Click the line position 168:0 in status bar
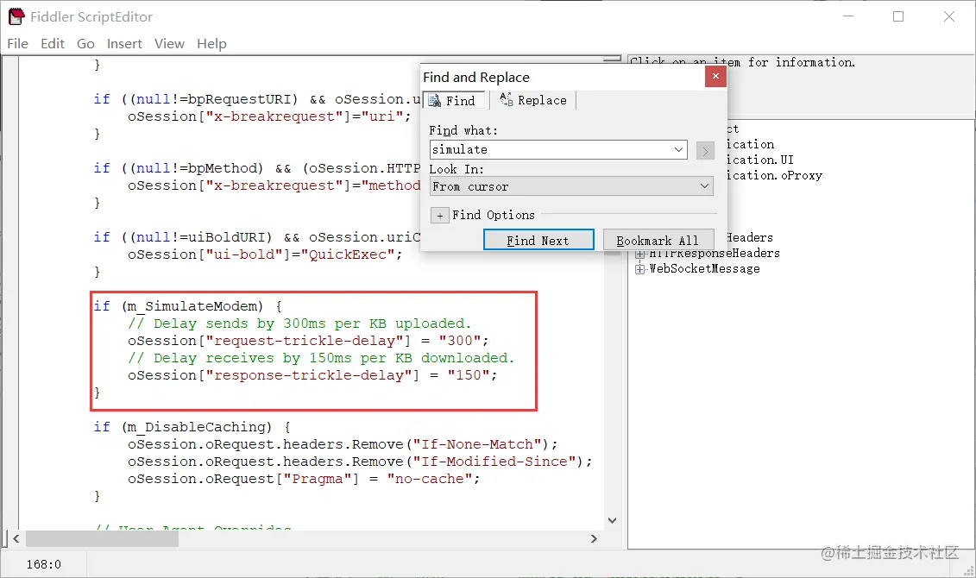 (43, 564)
